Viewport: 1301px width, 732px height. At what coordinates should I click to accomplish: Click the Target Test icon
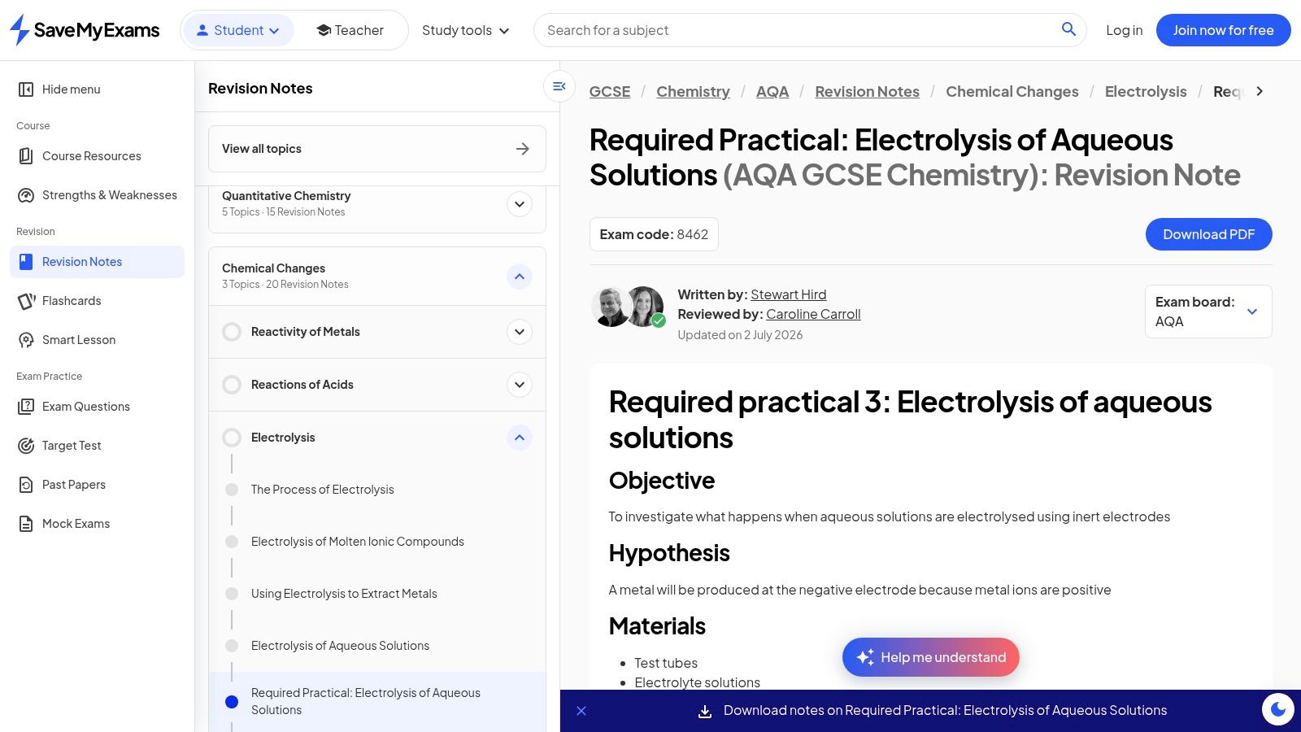coord(26,446)
